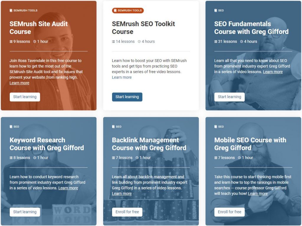Click the clock icon on SEO Toolkit Course card
The image size is (302, 226).
(139, 42)
